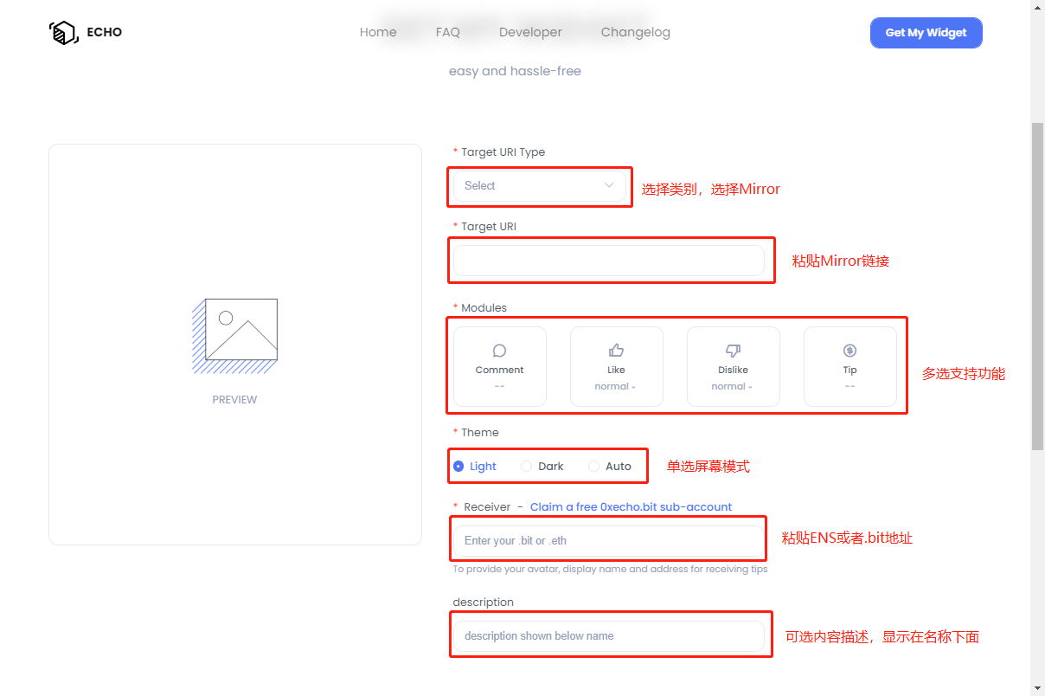Open the FAQ navigation menu item
This screenshot has height=696, width=1045.
(x=447, y=32)
